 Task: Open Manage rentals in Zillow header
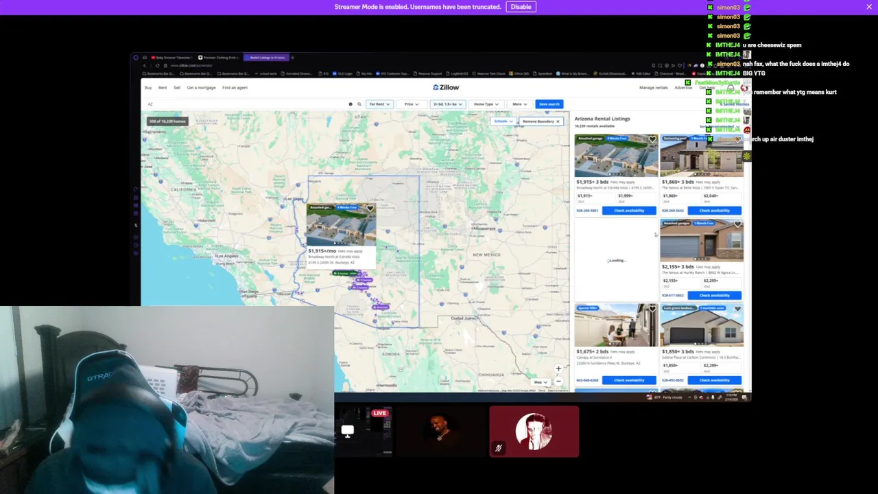click(654, 88)
